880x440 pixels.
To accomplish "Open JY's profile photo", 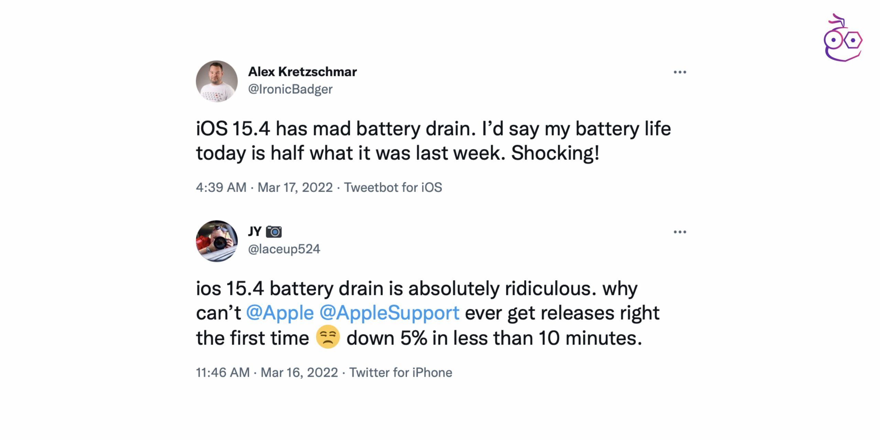I will (x=217, y=241).
